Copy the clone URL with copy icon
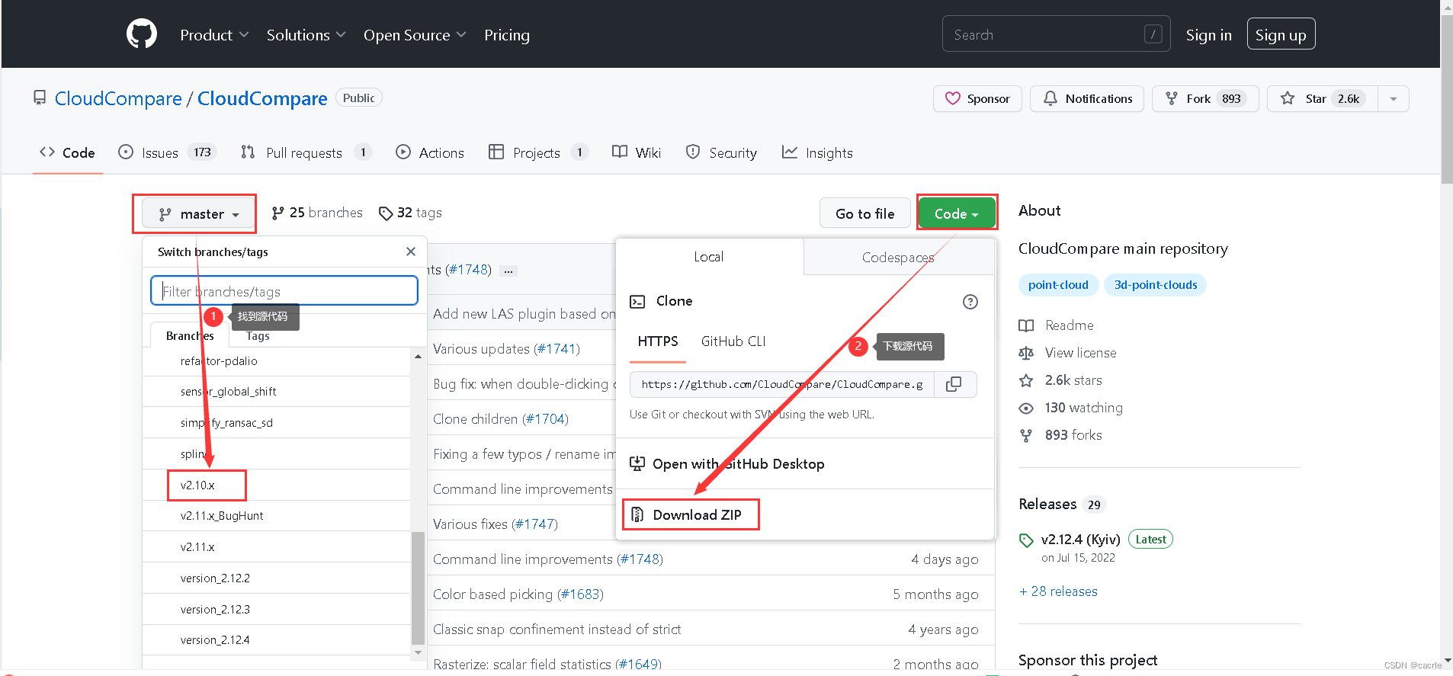This screenshot has width=1453, height=676. click(954, 384)
